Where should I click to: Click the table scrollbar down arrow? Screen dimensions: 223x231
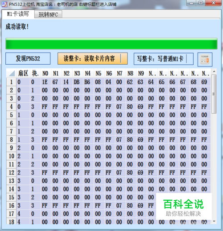[x=214, y=221]
